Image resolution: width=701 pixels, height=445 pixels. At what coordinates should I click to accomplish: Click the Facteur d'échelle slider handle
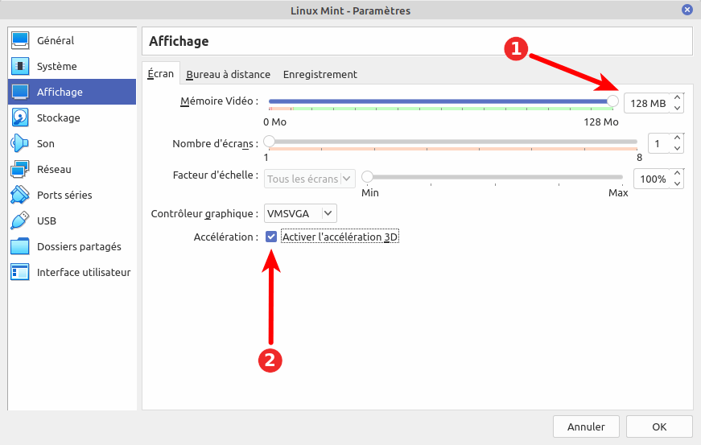pos(368,177)
